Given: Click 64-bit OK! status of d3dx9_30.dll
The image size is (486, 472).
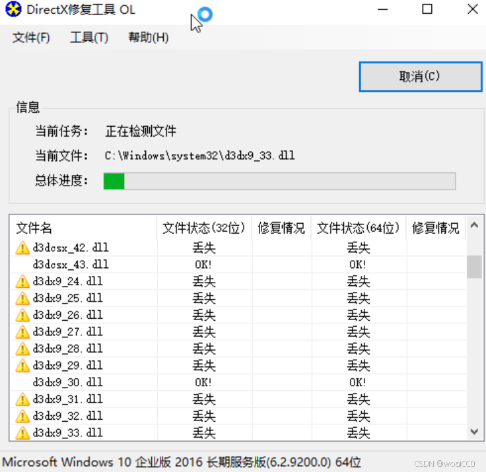Looking at the screenshot, I should 358,382.
